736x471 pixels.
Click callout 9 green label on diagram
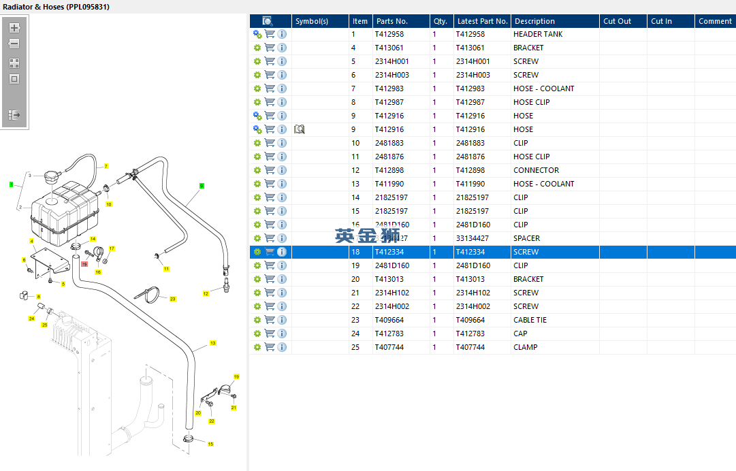(x=202, y=186)
